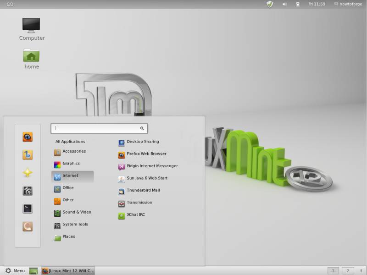Launch Firefox Web Browser from the list
The image size is (367, 275).
[142, 154]
